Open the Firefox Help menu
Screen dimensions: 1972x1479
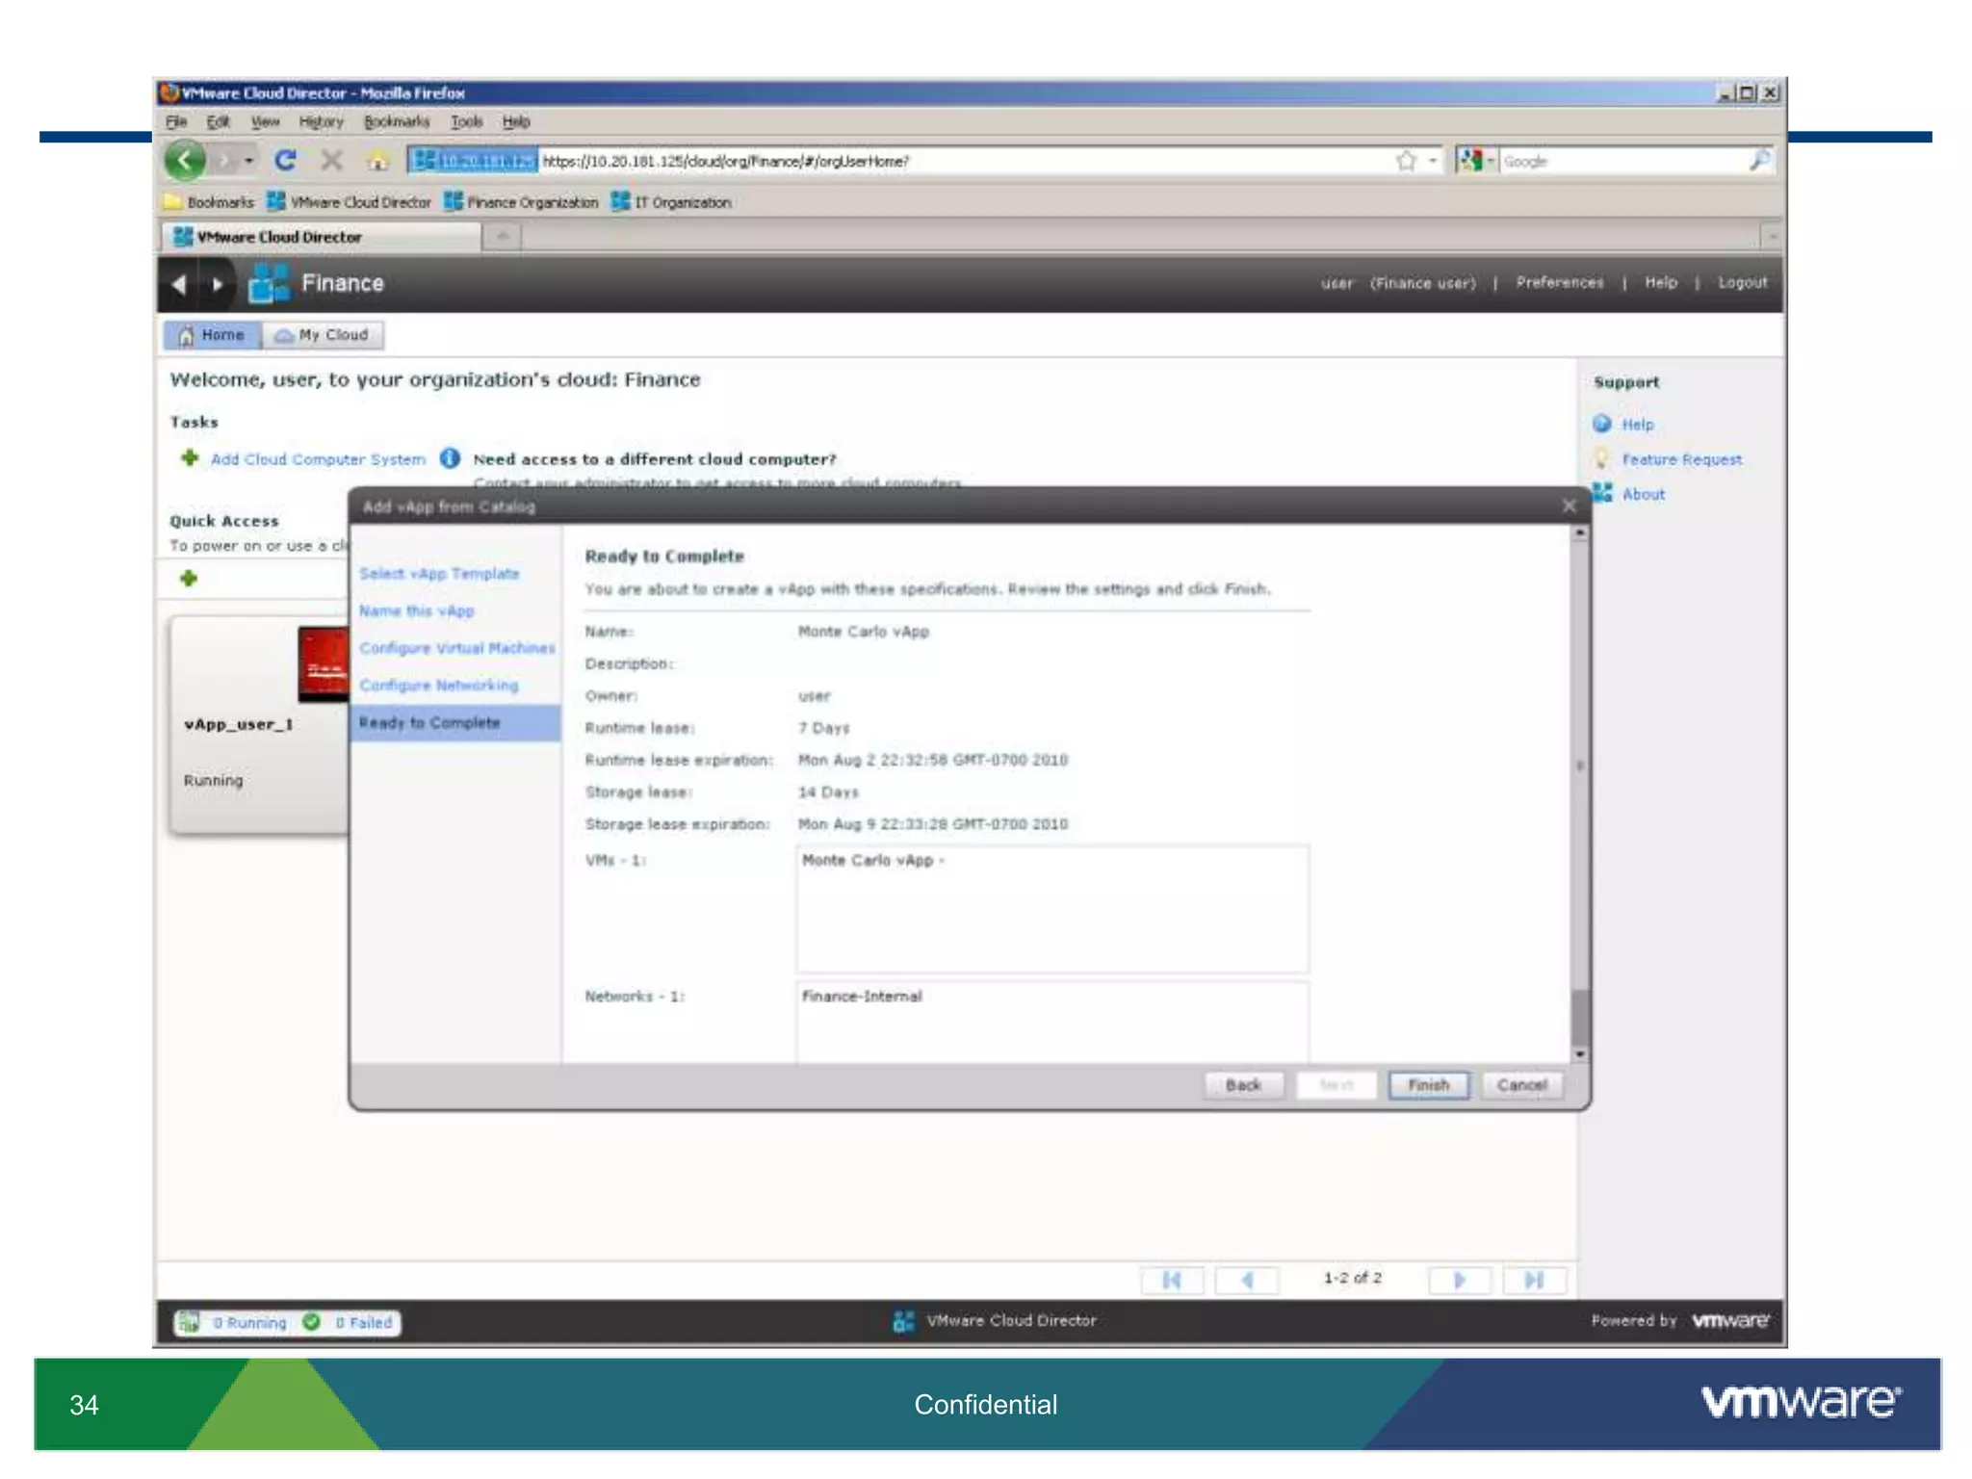click(x=516, y=121)
